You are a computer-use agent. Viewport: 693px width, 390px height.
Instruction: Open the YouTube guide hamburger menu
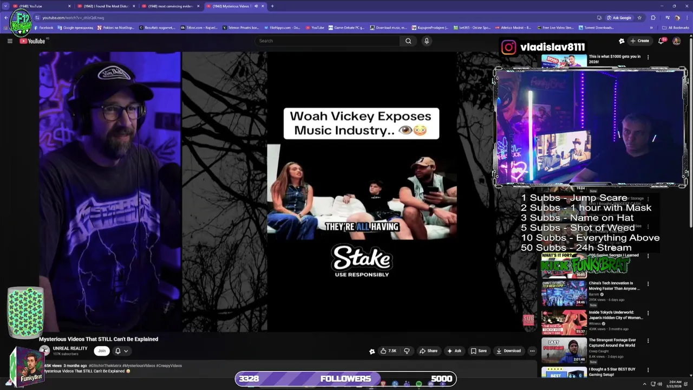(10, 41)
